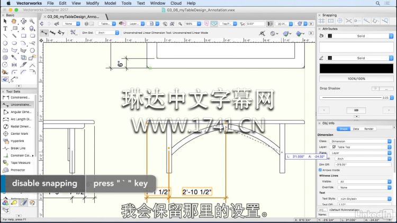The width and height of the screenshot is (397, 223).
Task: Open the Override None dropdown
Action: coord(364,188)
